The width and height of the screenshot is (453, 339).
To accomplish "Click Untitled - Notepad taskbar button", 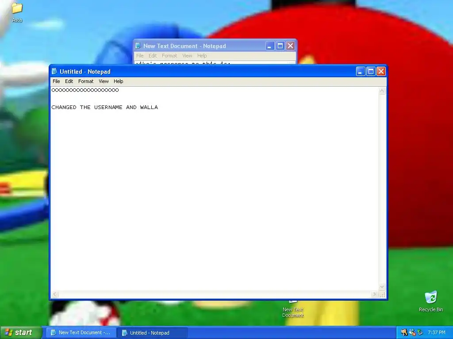I will (x=153, y=333).
